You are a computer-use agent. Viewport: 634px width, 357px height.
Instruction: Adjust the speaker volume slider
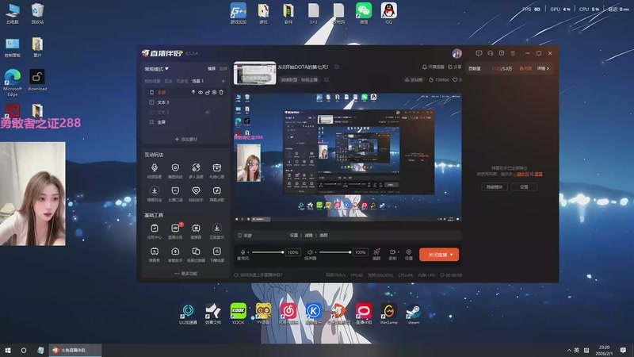tap(334, 252)
